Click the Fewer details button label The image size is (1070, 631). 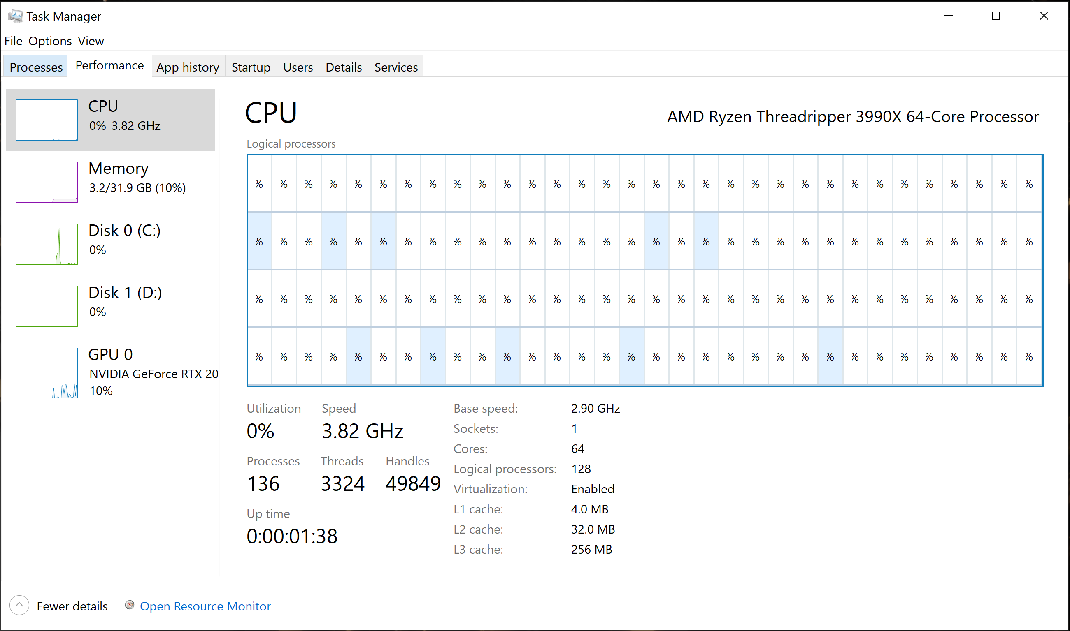click(72, 606)
